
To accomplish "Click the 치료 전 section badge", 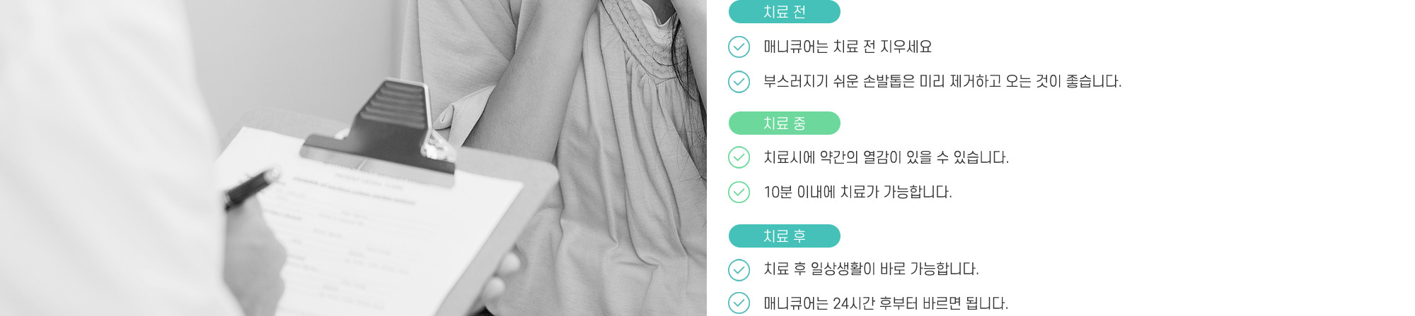I will tap(784, 12).
